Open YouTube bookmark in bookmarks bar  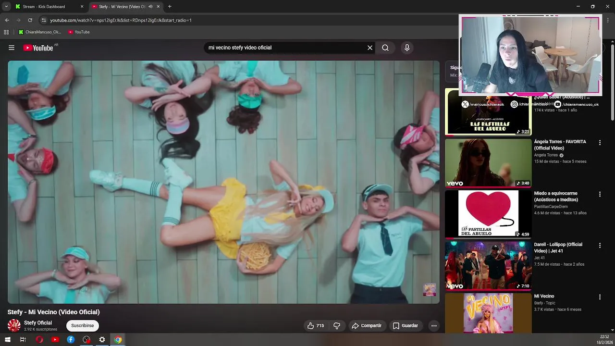[79, 32]
